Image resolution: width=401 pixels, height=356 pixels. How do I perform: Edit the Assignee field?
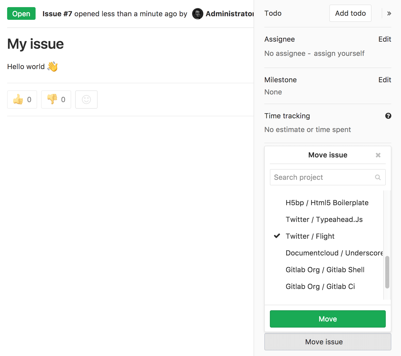(384, 39)
